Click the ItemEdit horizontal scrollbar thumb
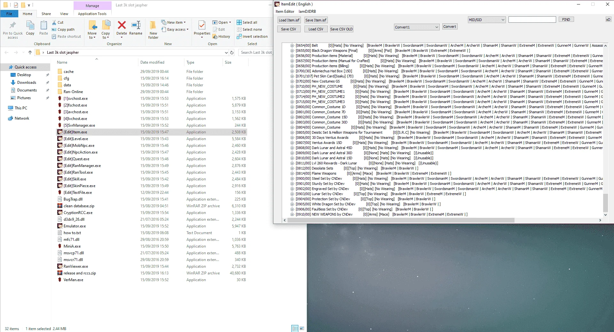Viewport: 614px width, 332px height. [x=401, y=220]
